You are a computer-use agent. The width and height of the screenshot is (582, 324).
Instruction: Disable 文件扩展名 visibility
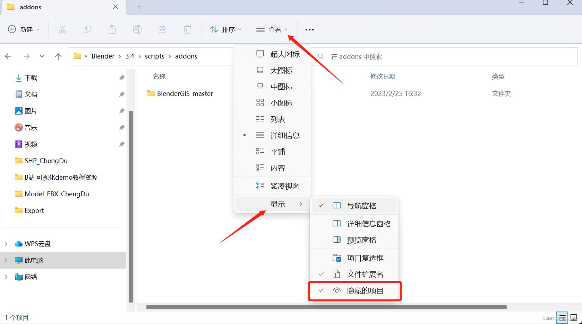[365, 274]
